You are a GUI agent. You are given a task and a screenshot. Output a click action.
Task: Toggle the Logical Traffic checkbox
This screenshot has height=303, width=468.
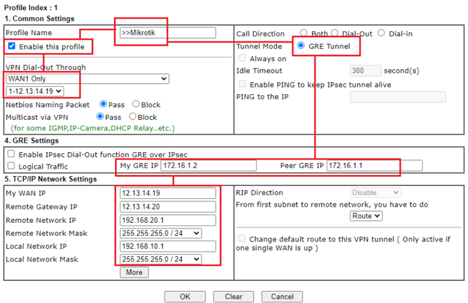(11, 167)
